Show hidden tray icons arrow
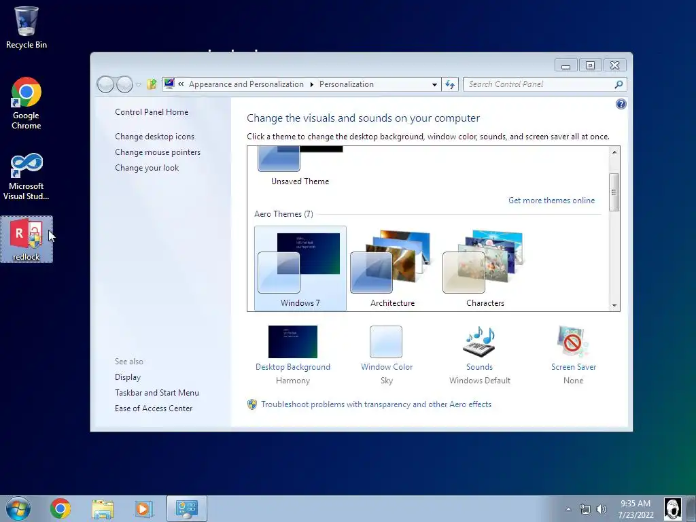This screenshot has width=696, height=522. pos(568,509)
